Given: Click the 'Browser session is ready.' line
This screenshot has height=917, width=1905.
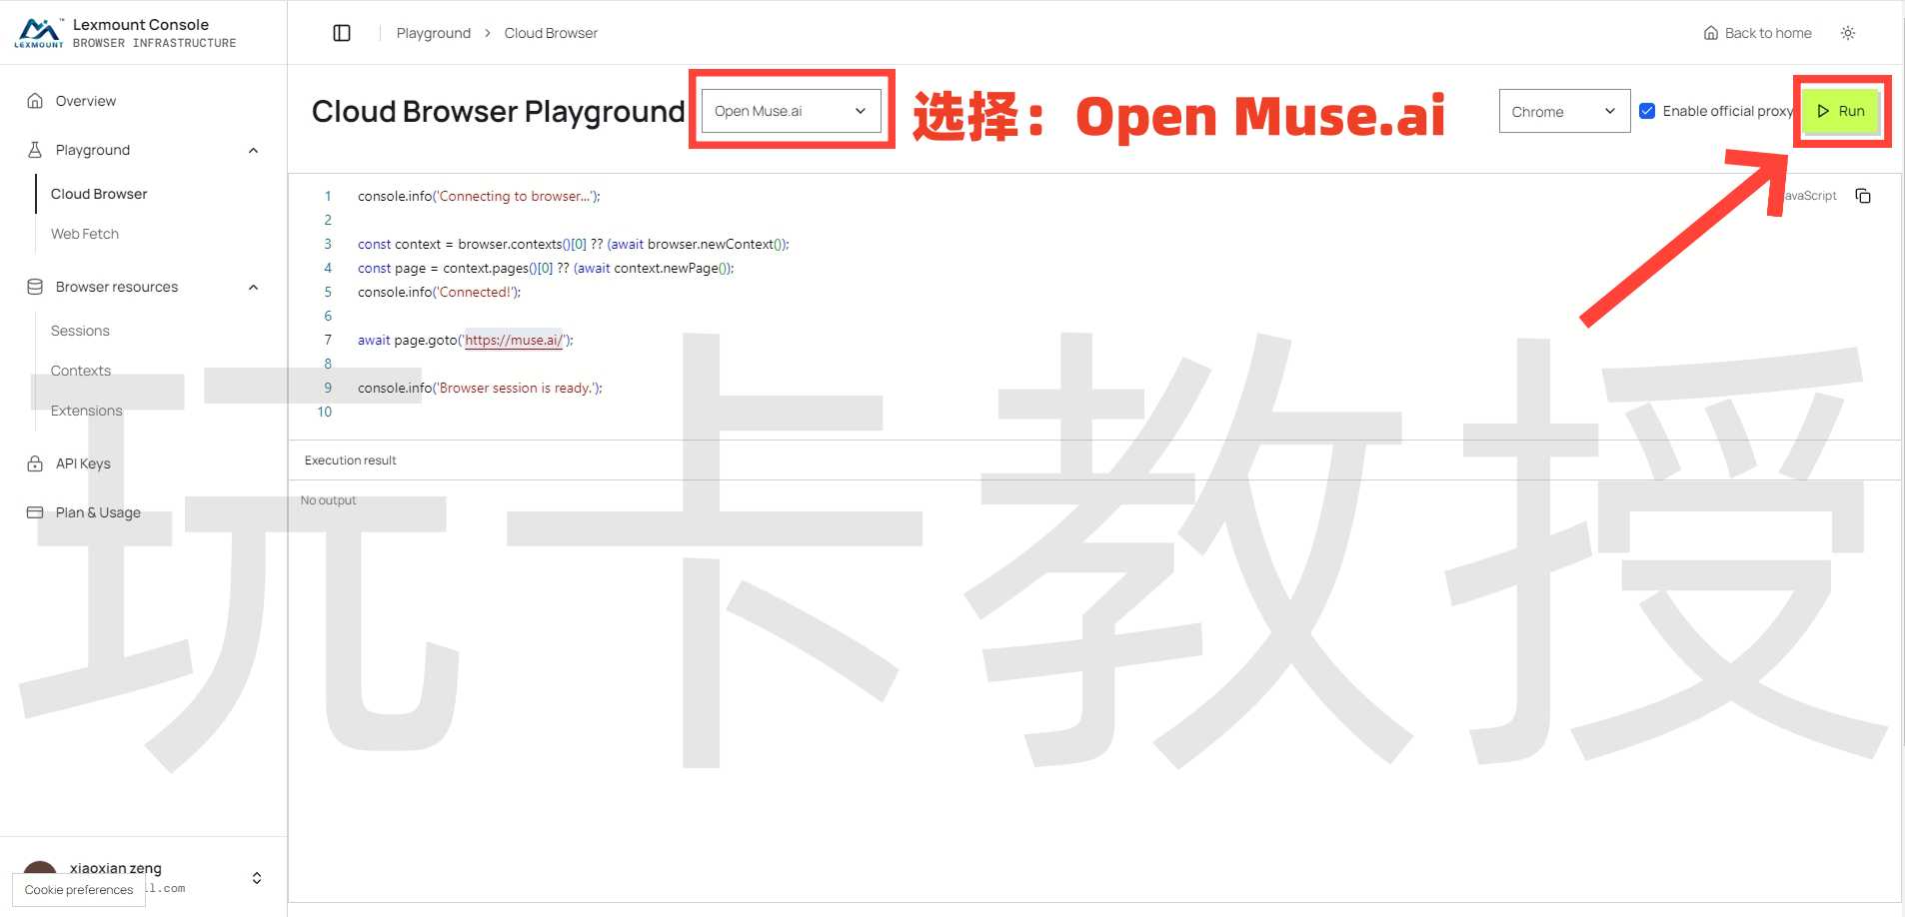Looking at the screenshot, I should coord(480,388).
